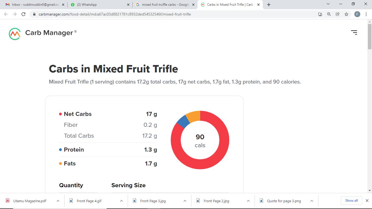Image resolution: width=372 pixels, height=209 pixels.
Task: Open the tab search dropdown arrow
Action: point(328,4)
